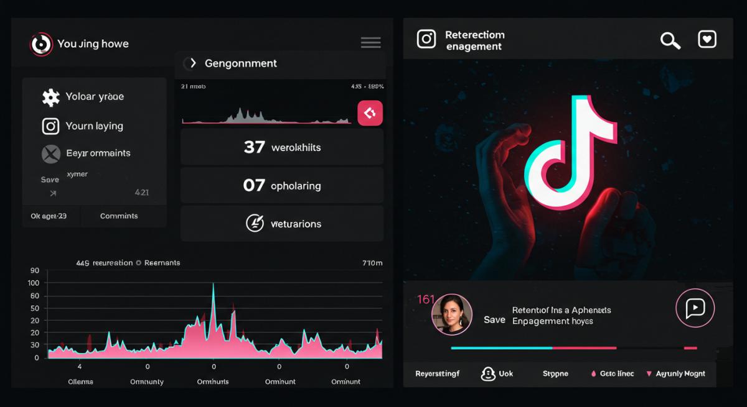Click the drop icon beside "Gete línec"
The image size is (747, 407).
click(593, 374)
